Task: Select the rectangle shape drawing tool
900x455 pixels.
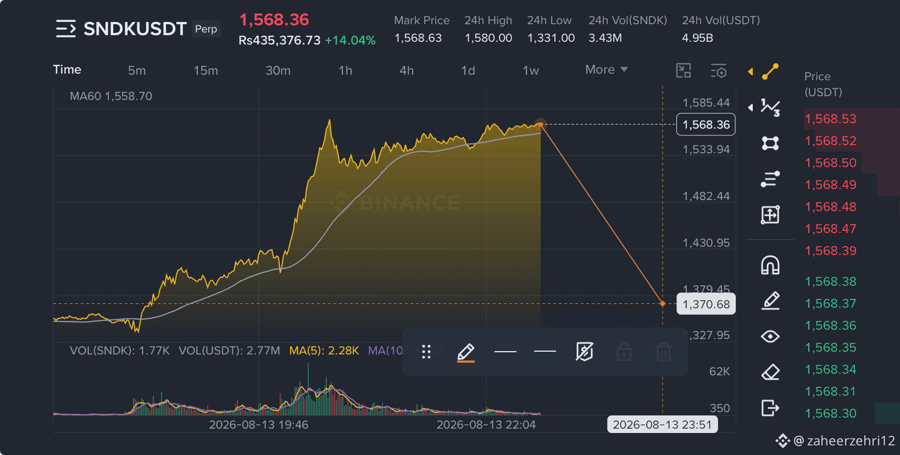Action: pyautogui.click(x=770, y=143)
